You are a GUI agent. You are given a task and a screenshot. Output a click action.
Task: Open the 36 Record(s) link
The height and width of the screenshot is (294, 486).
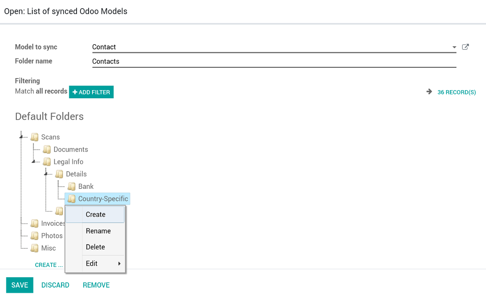click(x=456, y=92)
